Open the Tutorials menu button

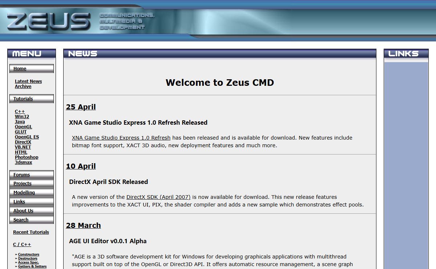[32, 99]
